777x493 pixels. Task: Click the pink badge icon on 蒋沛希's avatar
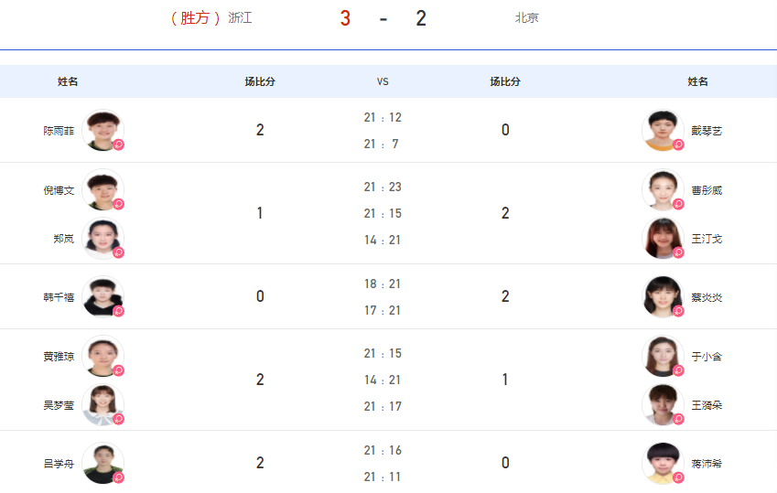click(x=678, y=477)
